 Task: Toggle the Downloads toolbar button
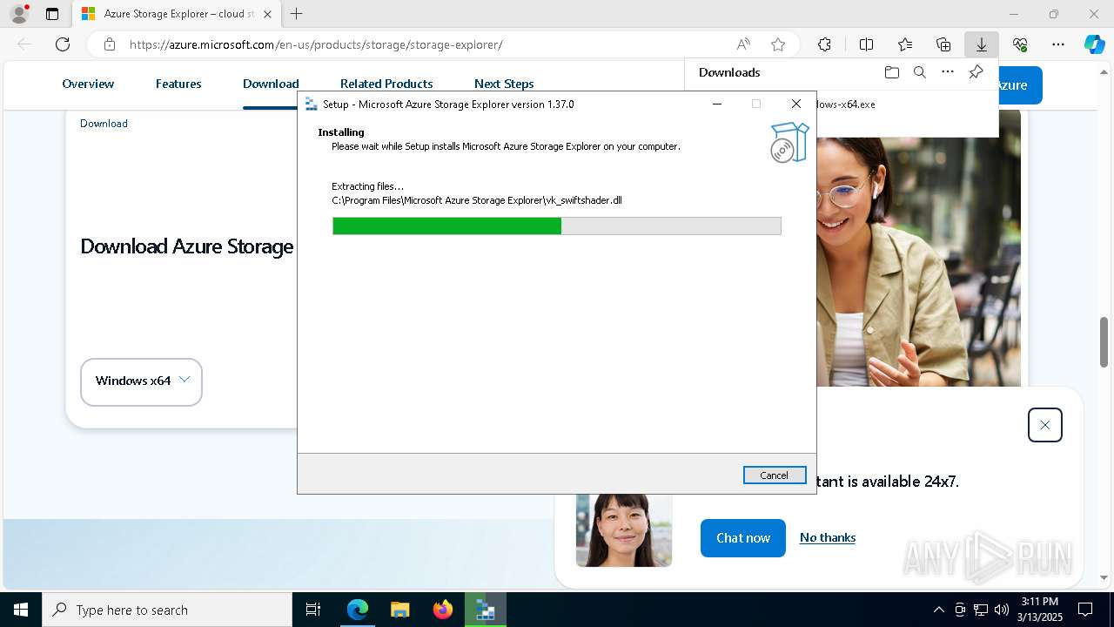tap(982, 44)
